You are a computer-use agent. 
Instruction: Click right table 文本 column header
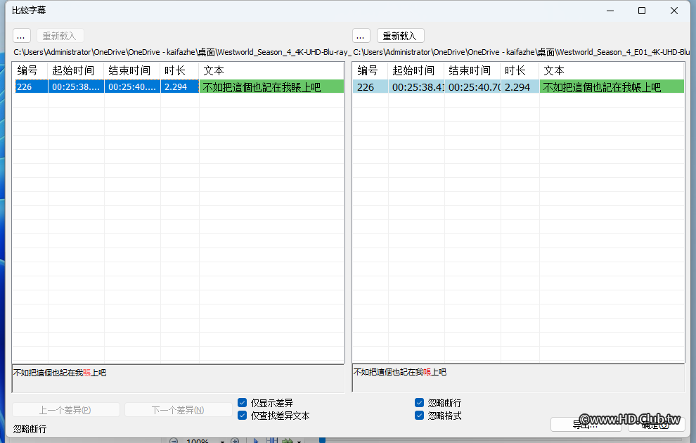(x=612, y=70)
